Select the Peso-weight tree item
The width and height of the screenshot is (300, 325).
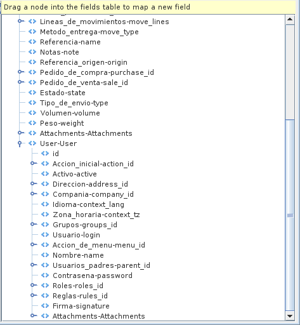tap(62, 123)
